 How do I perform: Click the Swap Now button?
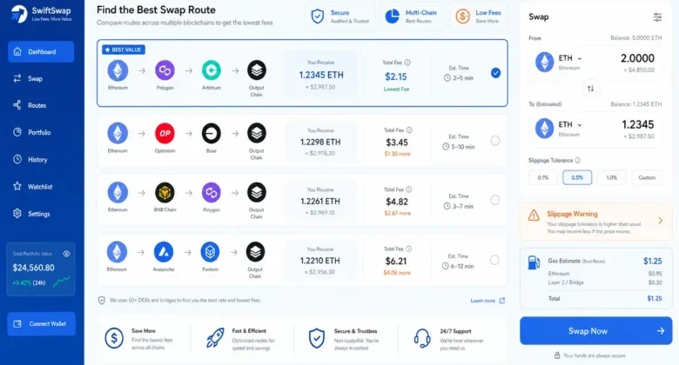[x=595, y=331]
